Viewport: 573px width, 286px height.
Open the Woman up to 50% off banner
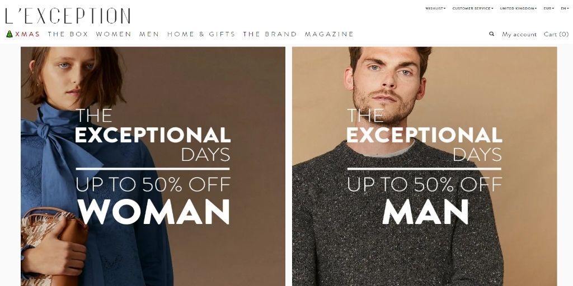(153, 166)
